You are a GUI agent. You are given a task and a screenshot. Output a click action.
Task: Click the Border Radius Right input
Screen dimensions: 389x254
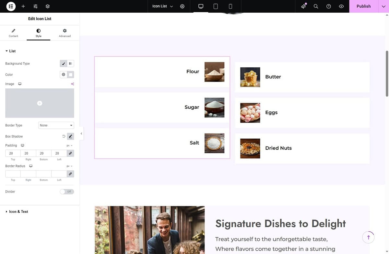click(28, 174)
